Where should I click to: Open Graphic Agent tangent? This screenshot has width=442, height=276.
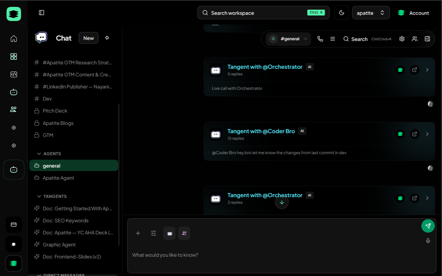pyautogui.click(x=74, y=245)
